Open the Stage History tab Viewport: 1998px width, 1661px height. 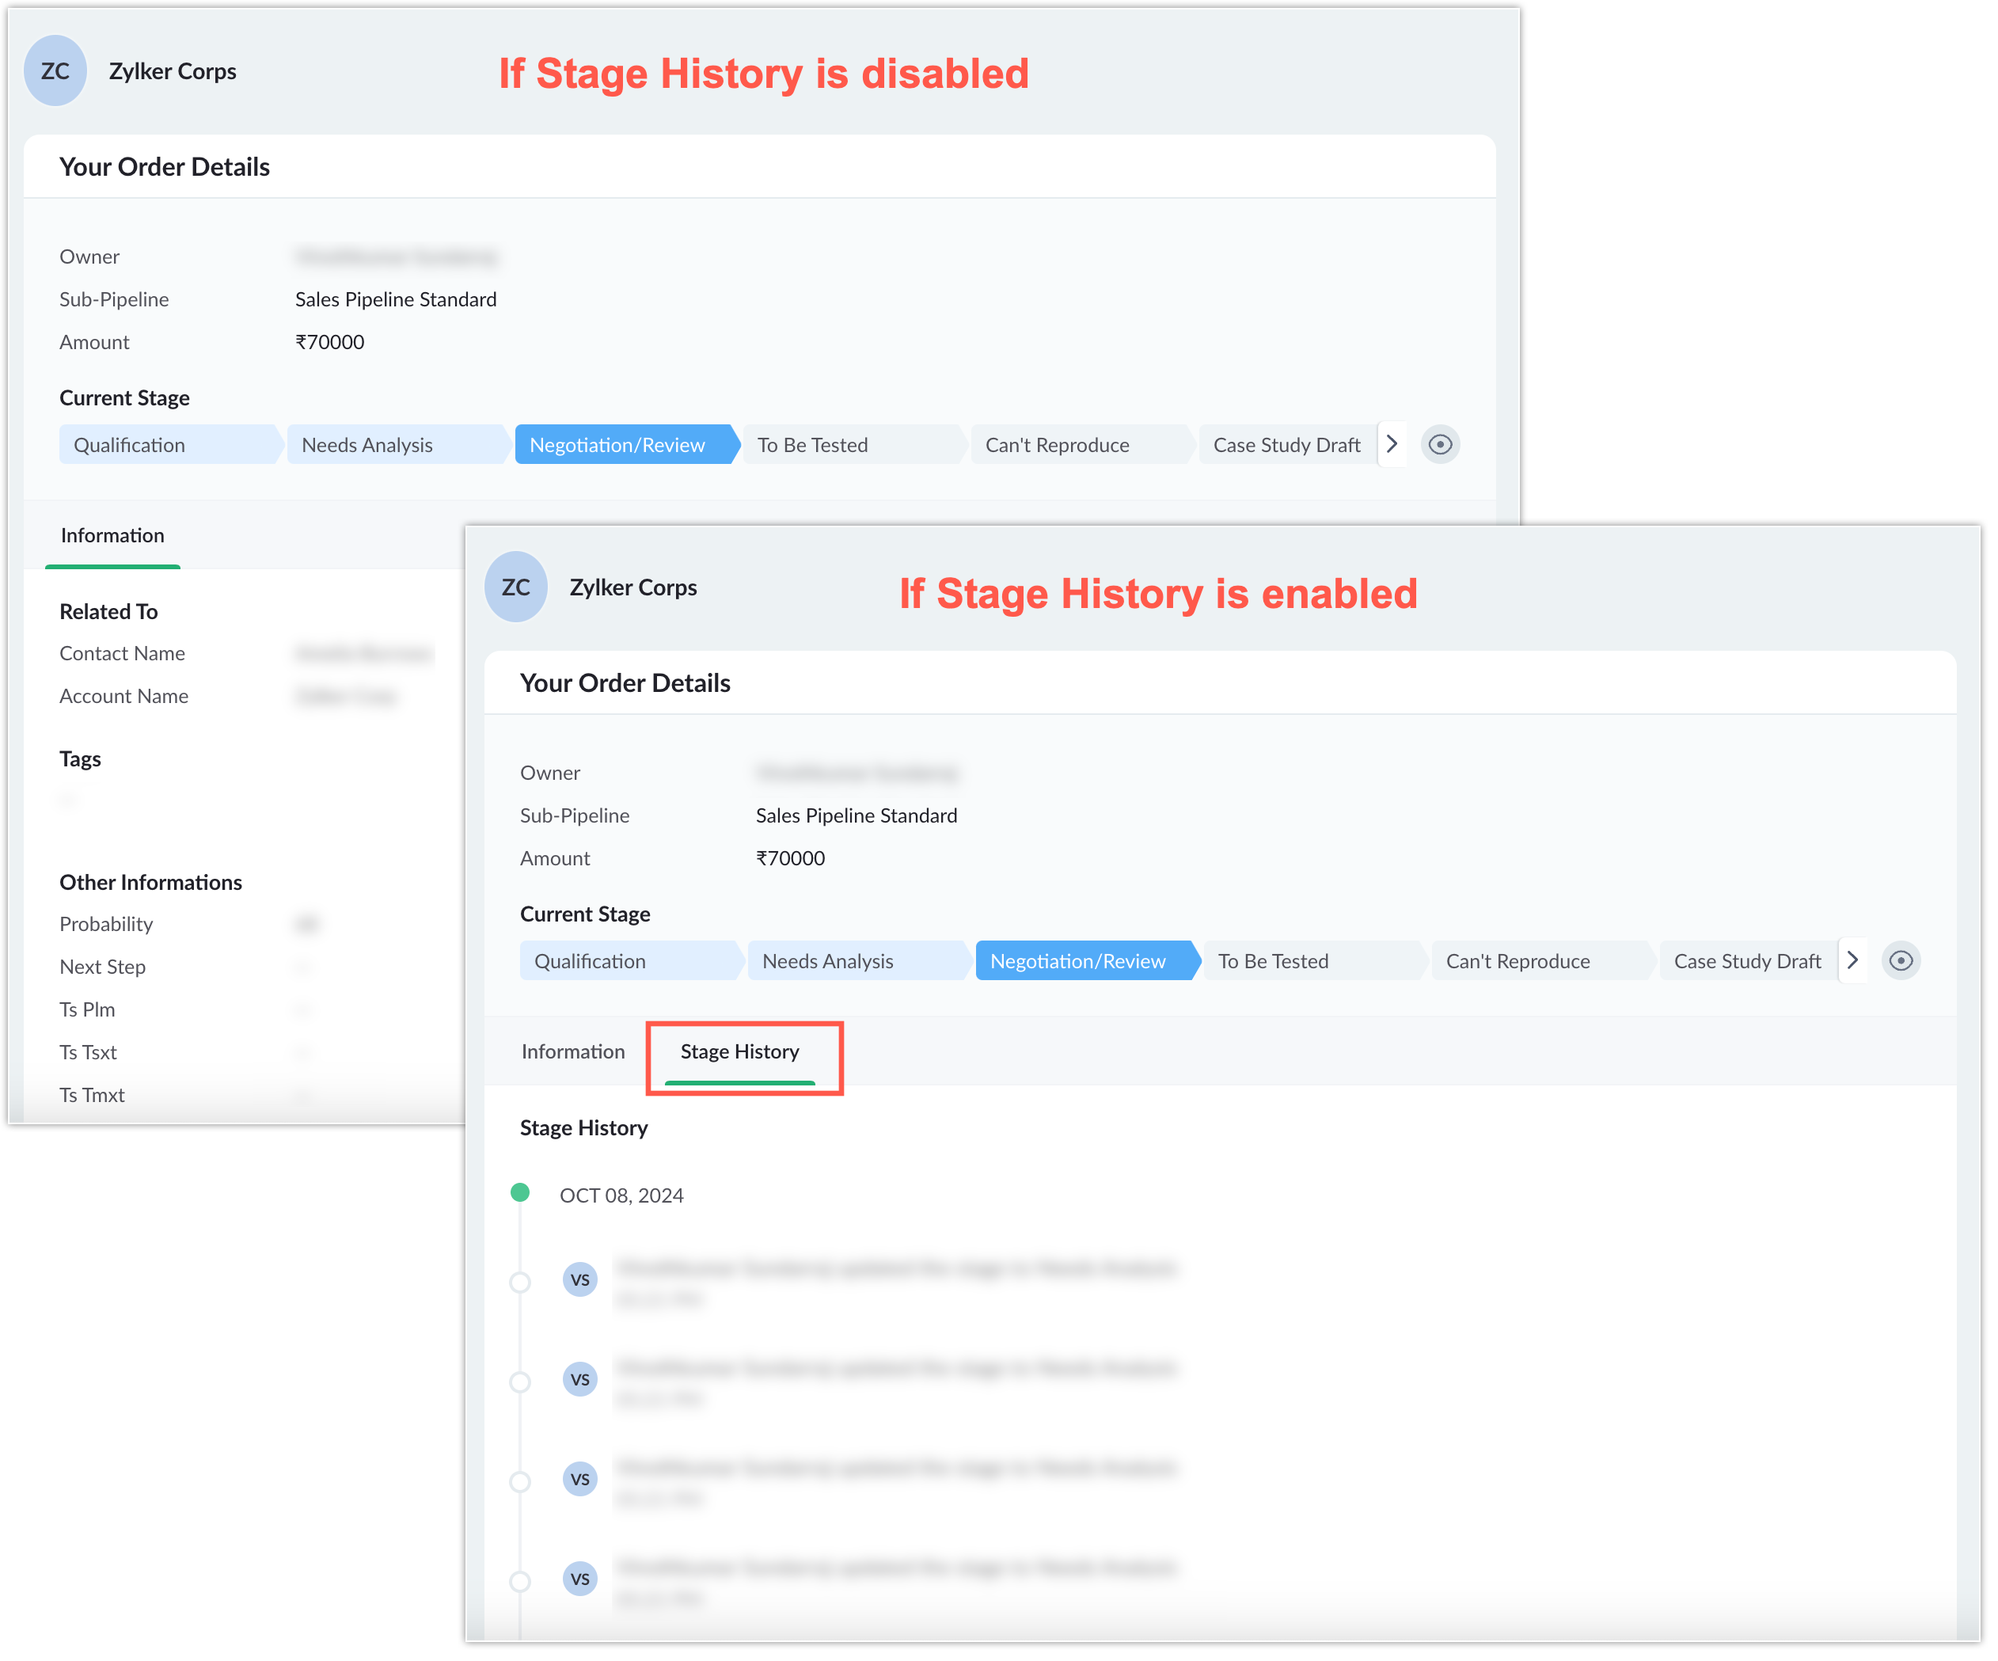pos(739,1052)
